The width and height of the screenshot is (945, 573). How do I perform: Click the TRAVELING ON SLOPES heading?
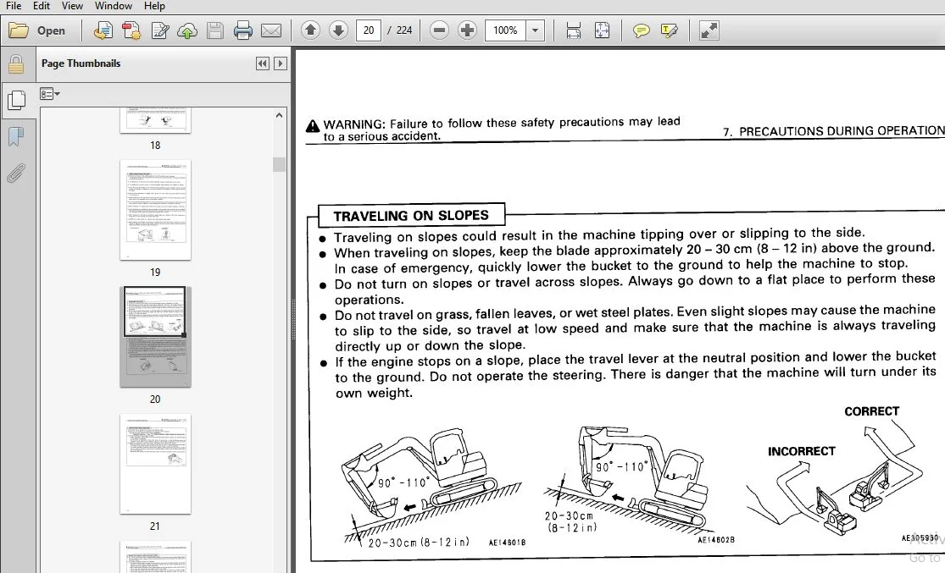point(411,216)
